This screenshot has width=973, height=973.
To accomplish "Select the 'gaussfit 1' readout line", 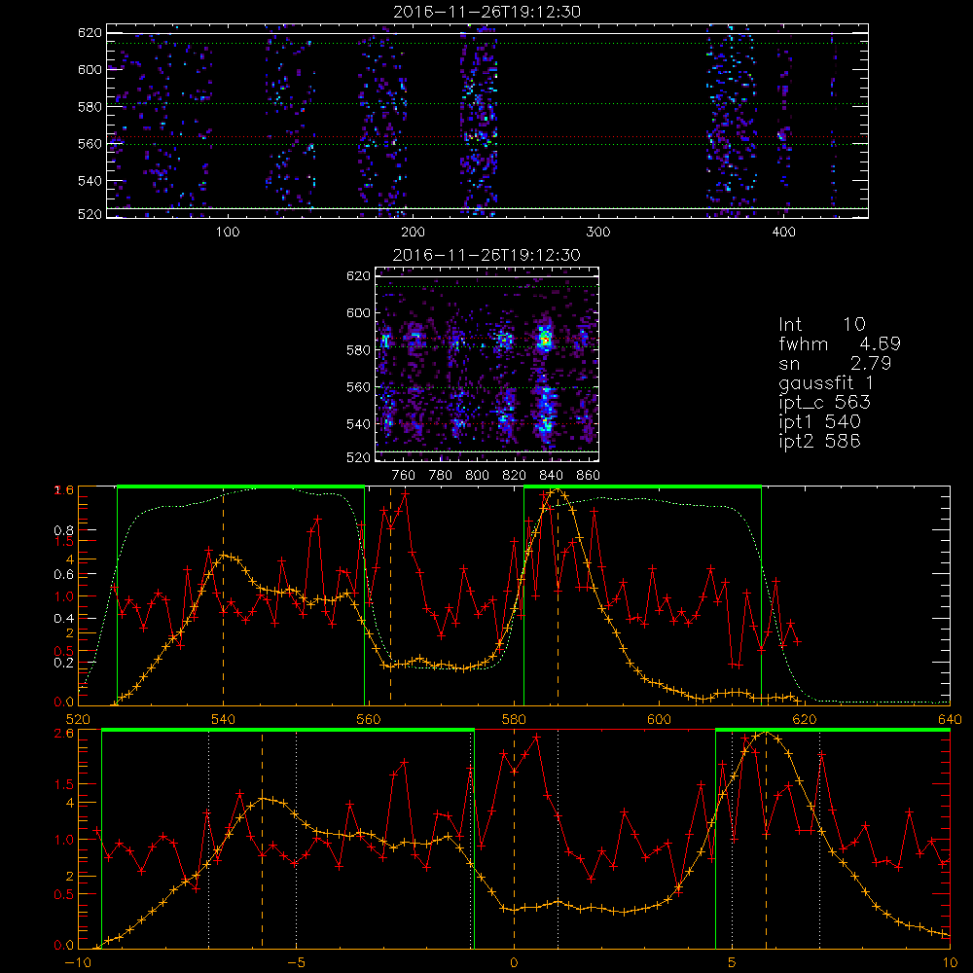I will coord(826,382).
